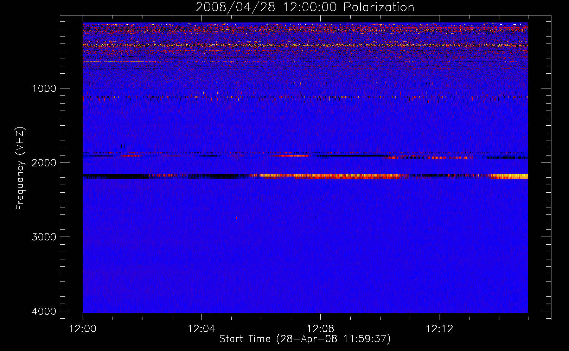Click the '12:12' time tick label

pos(439,329)
